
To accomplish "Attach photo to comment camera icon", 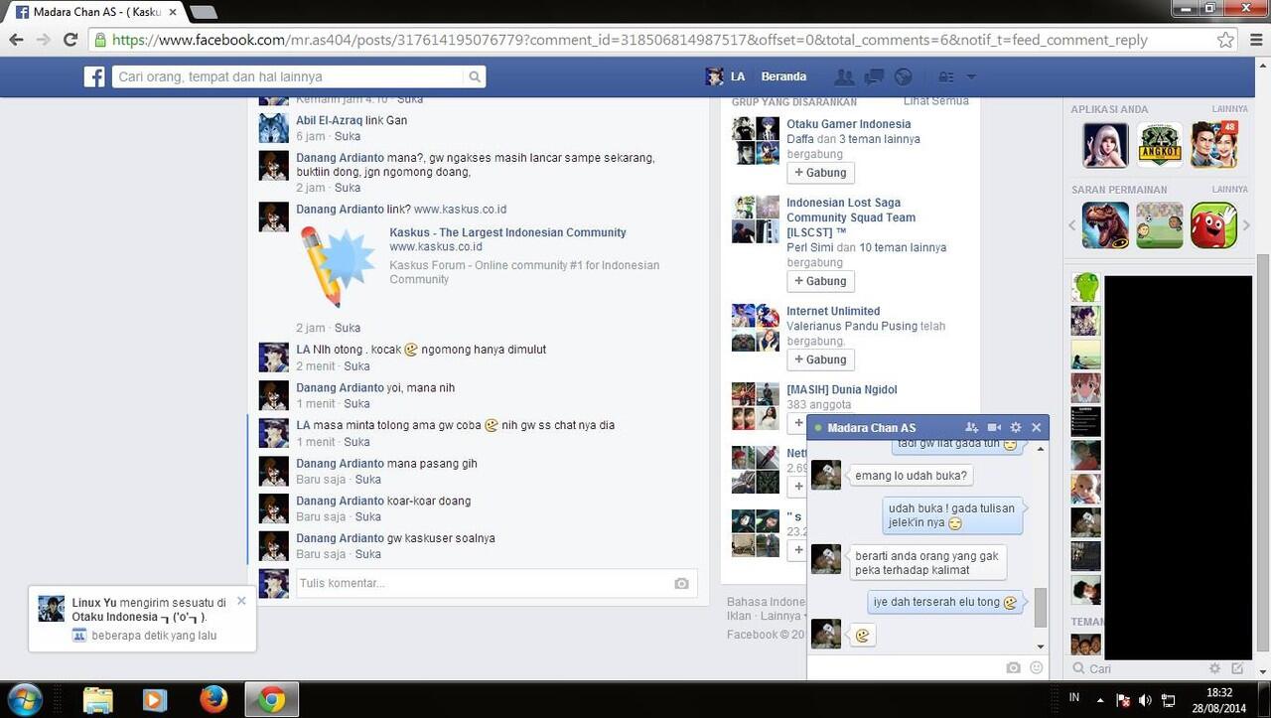I will [x=681, y=583].
